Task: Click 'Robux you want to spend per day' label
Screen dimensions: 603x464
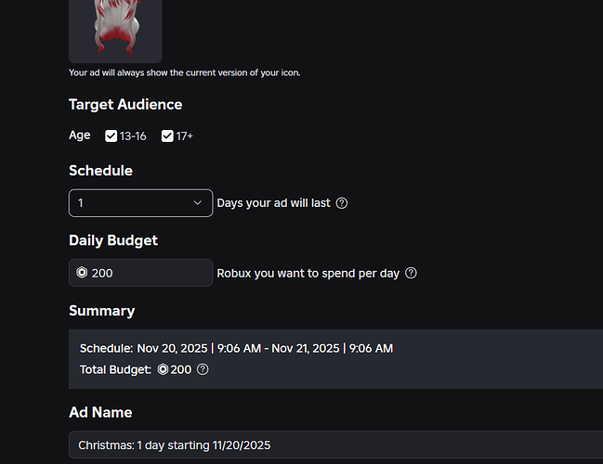Action: (308, 273)
